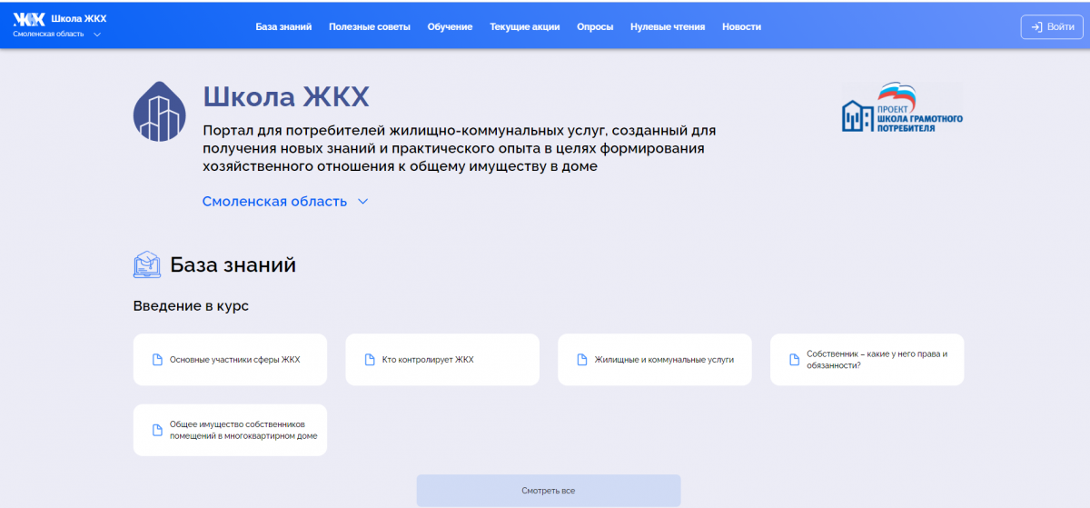The height and width of the screenshot is (508, 1090).
Task: Click document icon on Кто контролирует ЖКХ card
Action: pyautogui.click(x=370, y=360)
